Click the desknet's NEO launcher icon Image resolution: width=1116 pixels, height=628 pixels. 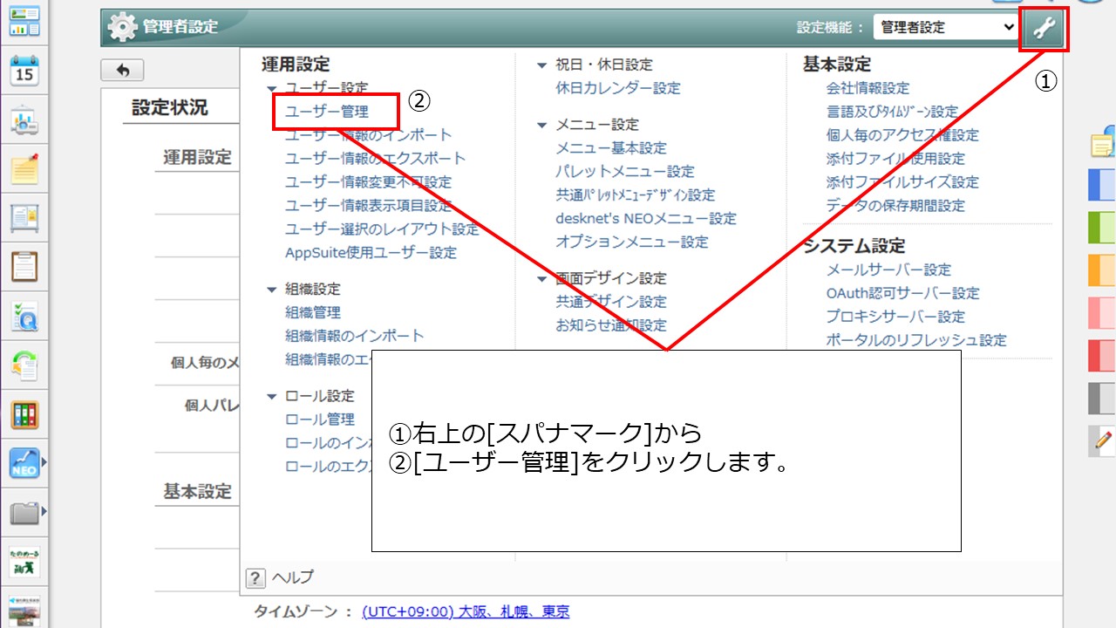click(24, 462)
